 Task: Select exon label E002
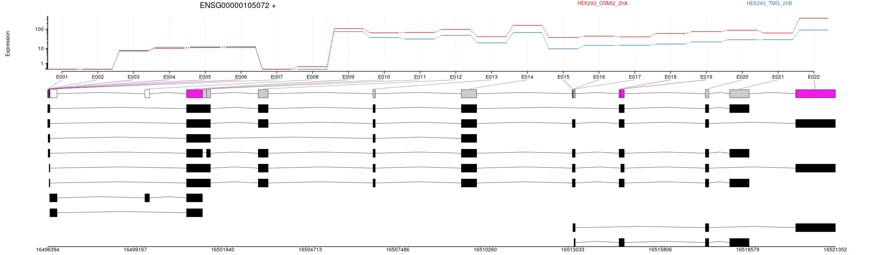click(x=98, y=77)
